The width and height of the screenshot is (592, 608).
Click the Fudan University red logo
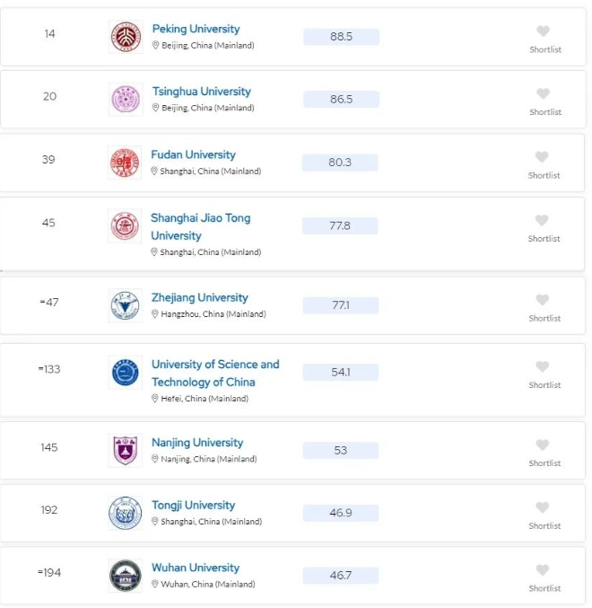125,163
